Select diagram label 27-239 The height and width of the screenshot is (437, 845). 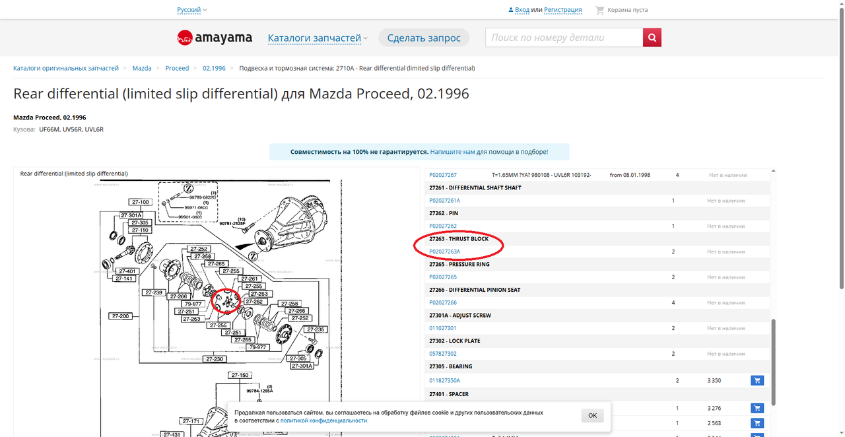point(154,292)
